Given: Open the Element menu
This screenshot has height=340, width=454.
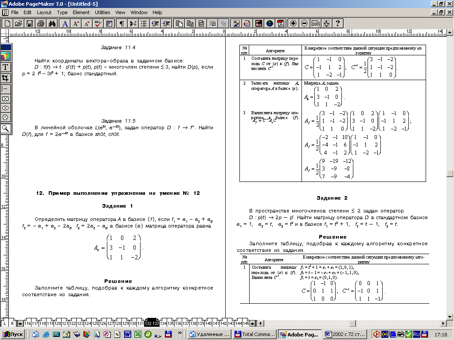Looking at the screenshot, I should click(81, 12).
